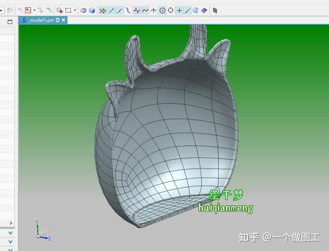Toggle Existing Point snap (plus sign icon)
This screenshot has width=329, height=251.
pyautogui.click(x=179, y=10)
